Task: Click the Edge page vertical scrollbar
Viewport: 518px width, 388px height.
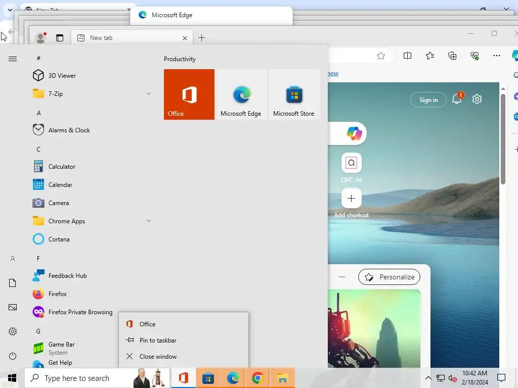Action: 503,139
